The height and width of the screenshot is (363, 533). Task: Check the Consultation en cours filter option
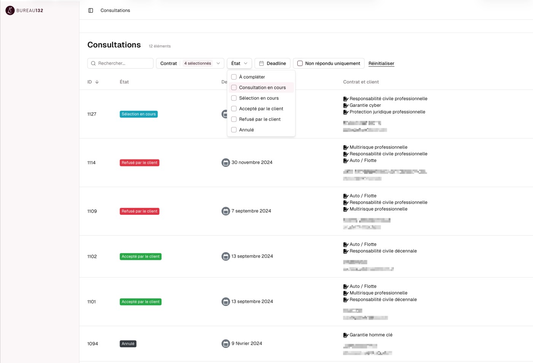pyautogui.click(x=234, y=87)
